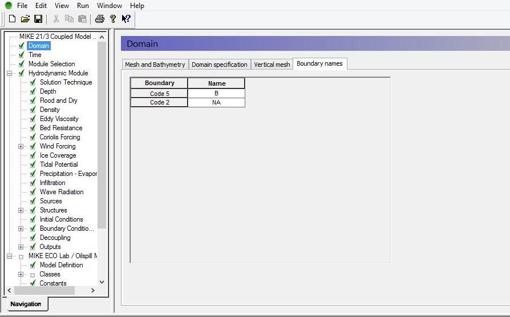Select Infiltration tree item
Viewport: 510px width, 317px height.
point(52,183)
